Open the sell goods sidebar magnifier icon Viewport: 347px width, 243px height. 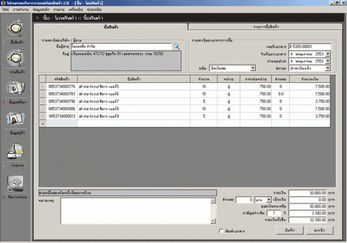[x=15, y=58]
